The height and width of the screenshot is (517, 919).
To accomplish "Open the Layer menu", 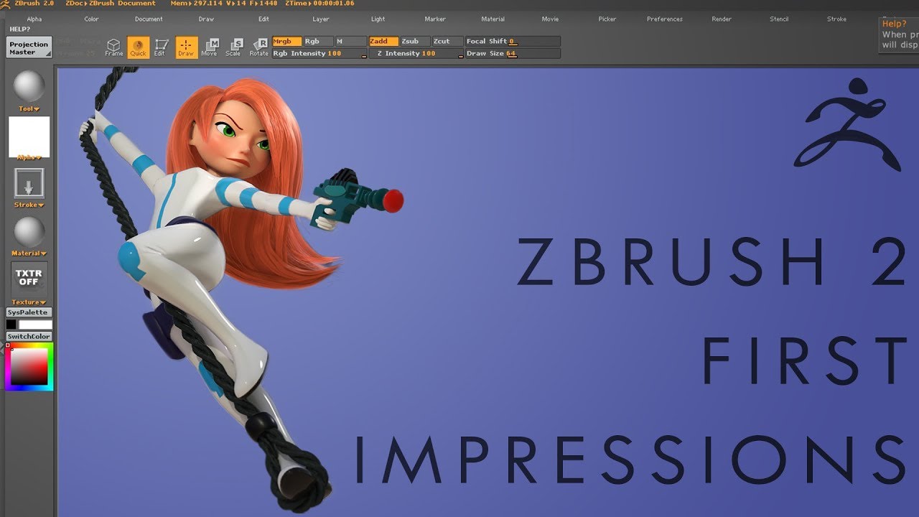I will click(321, 19).
